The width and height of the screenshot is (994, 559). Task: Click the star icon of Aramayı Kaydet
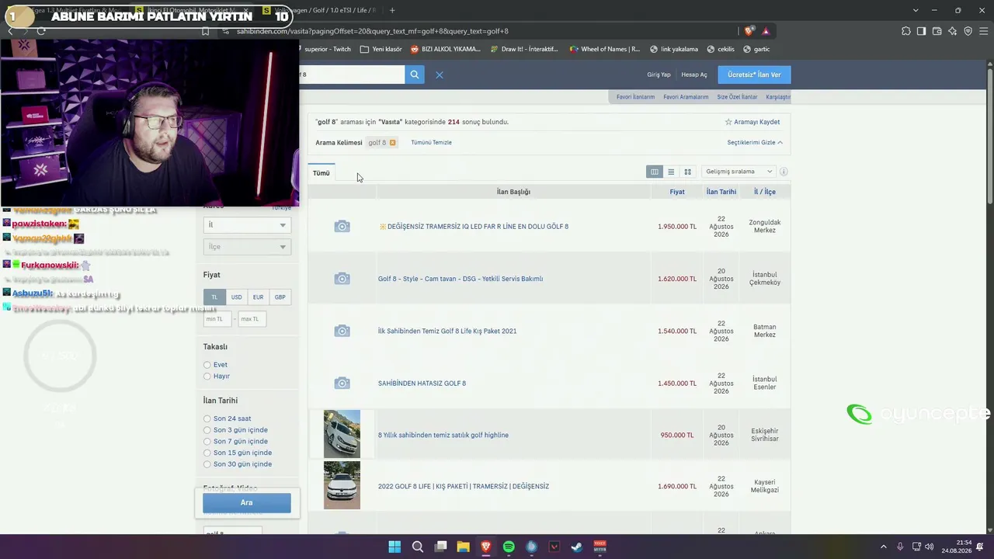728,122
